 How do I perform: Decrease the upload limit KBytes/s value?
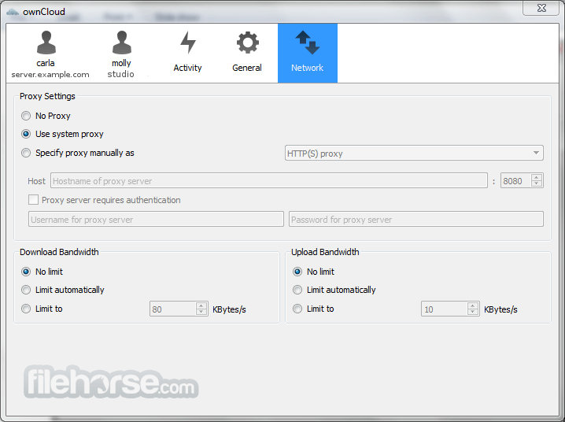point(473,312)
